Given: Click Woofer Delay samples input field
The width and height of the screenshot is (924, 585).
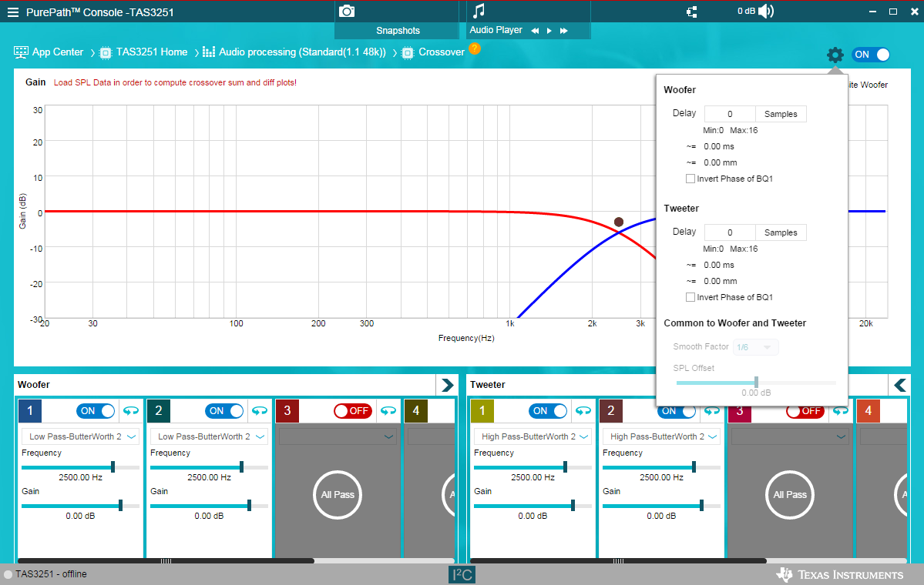Looking at the screenshot, I should point(730,114).
